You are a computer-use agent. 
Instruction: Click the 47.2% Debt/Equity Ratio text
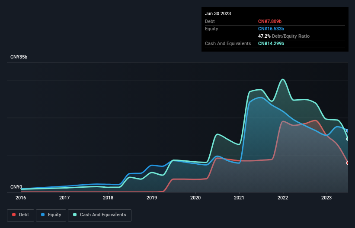pyautogui.click(x=284, y=36)
